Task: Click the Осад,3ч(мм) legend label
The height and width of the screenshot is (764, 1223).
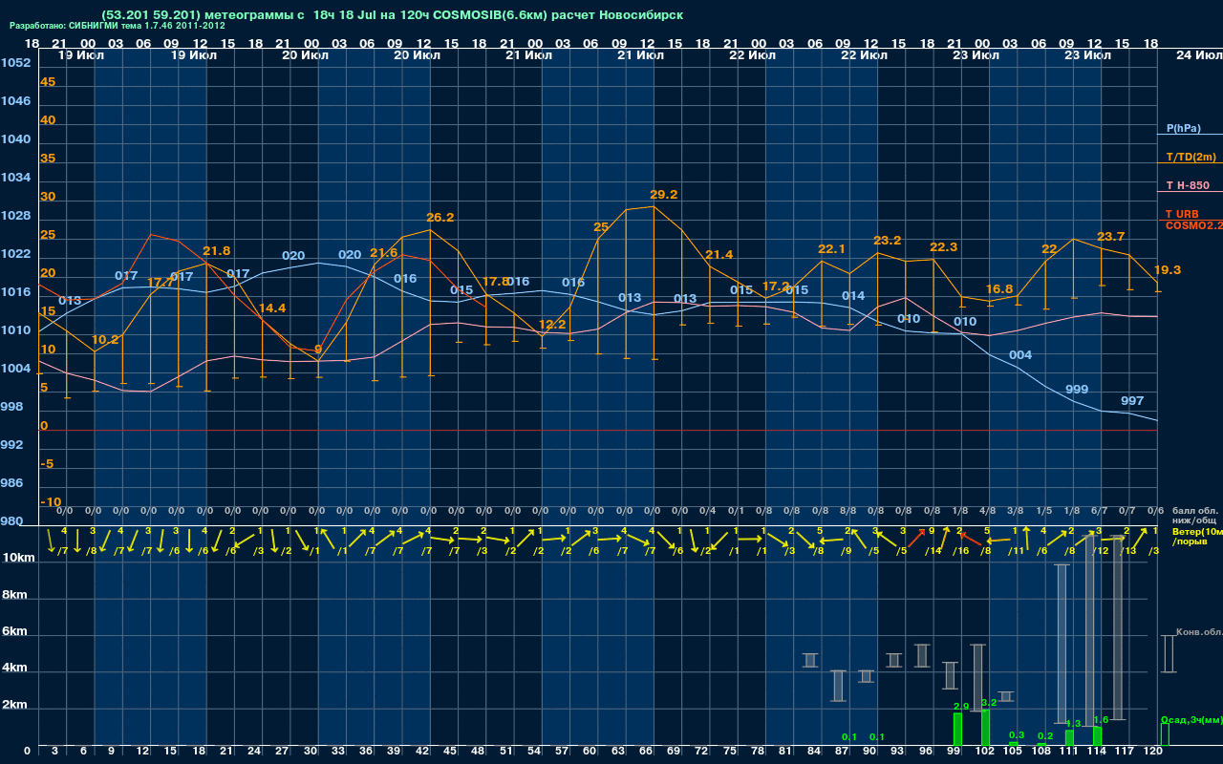Action: [x=1191, y=719]
